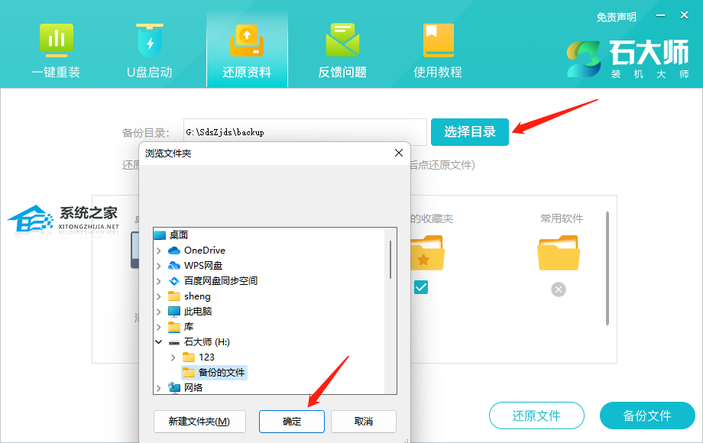
Task: Click the 备份的文件 folder icon
Action: coord(189,372)
